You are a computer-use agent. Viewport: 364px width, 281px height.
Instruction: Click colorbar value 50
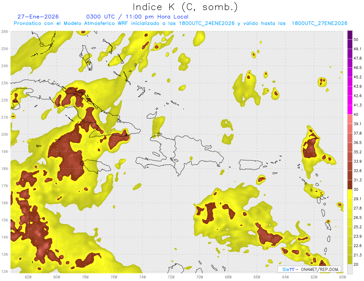point(356,39)
